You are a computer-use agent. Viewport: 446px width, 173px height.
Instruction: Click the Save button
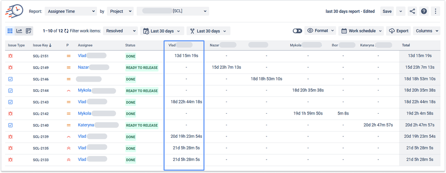click(387, 11)
